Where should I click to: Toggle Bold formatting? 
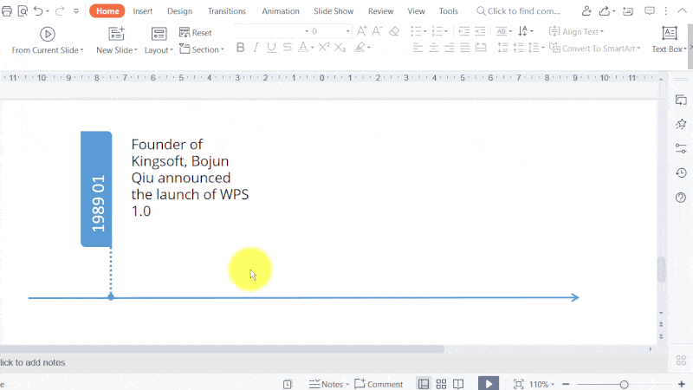pyautogui.click(x=240, y=48)
